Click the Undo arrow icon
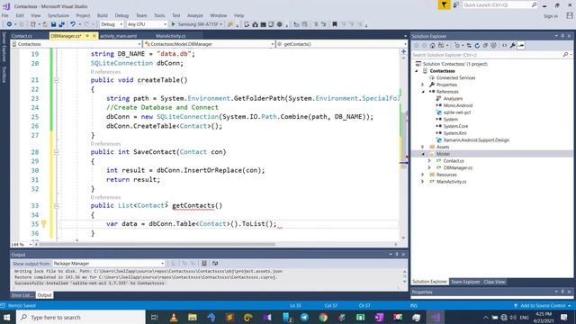This screenshot has width=576, height=324. coord(73,24)
